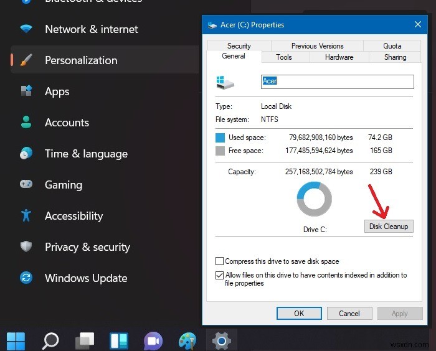Switch to the Quota tab

(392, 46)
